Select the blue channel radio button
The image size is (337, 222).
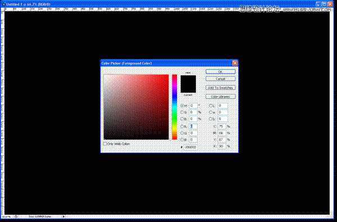point(182,140)
